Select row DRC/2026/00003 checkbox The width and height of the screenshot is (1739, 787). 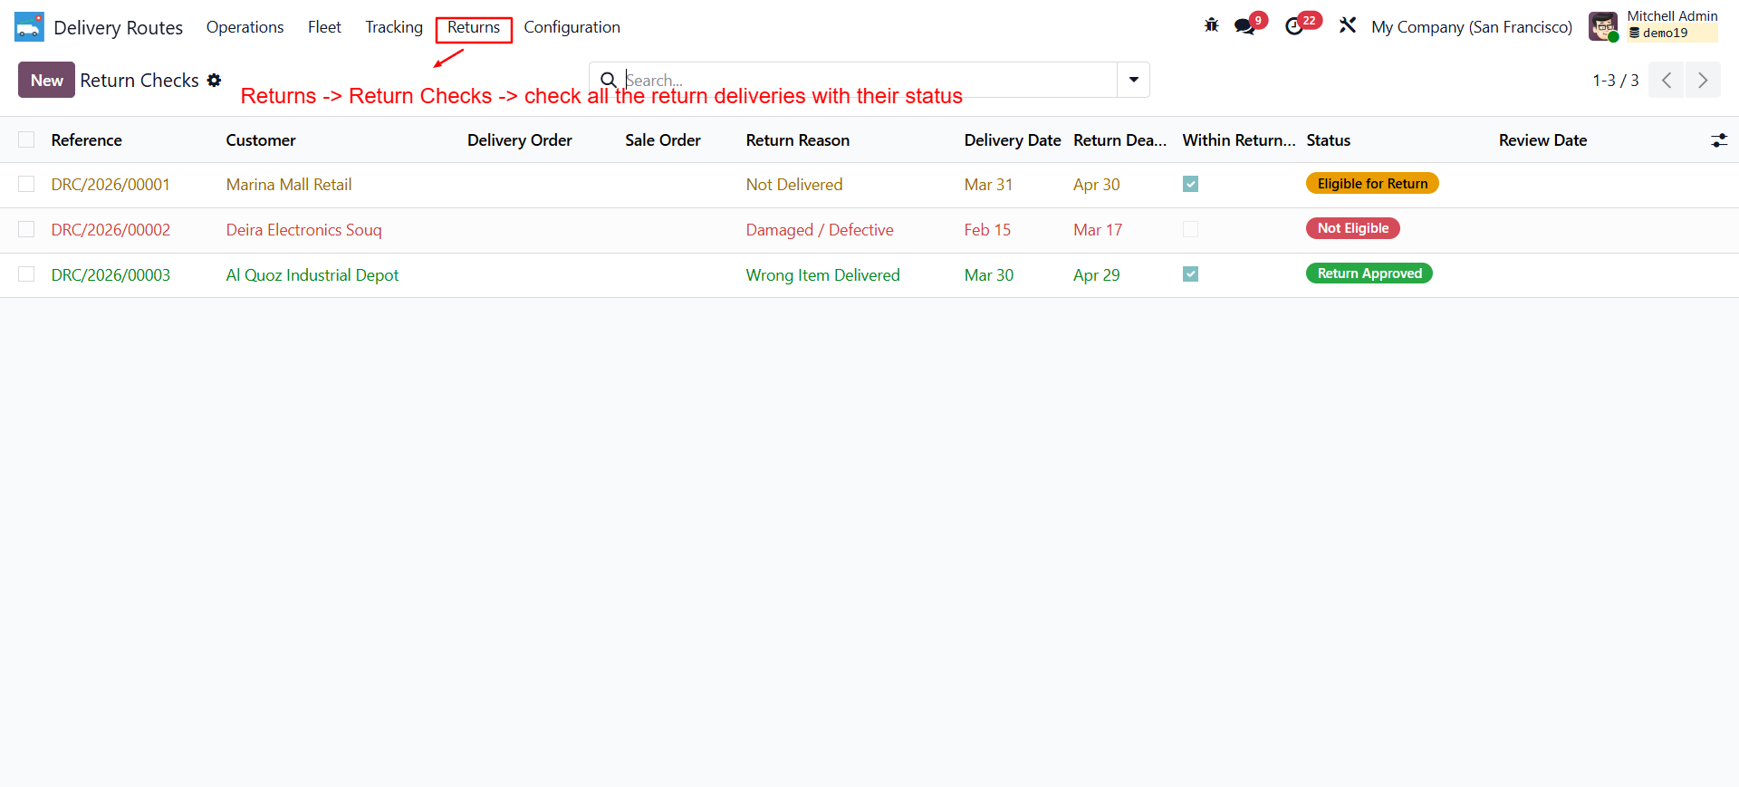click(x=26, y=274)
